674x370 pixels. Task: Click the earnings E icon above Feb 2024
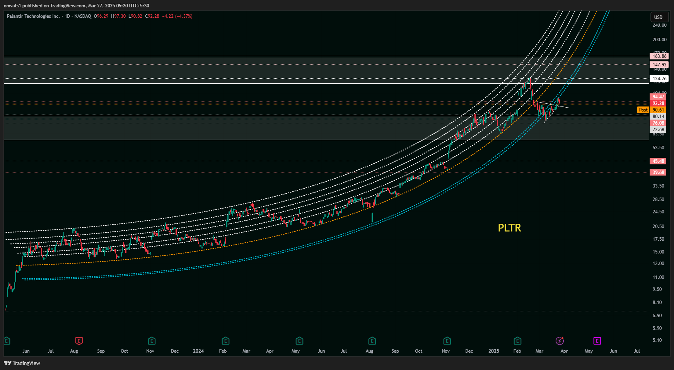pos(225,341)
